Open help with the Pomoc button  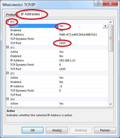(105, 130)
